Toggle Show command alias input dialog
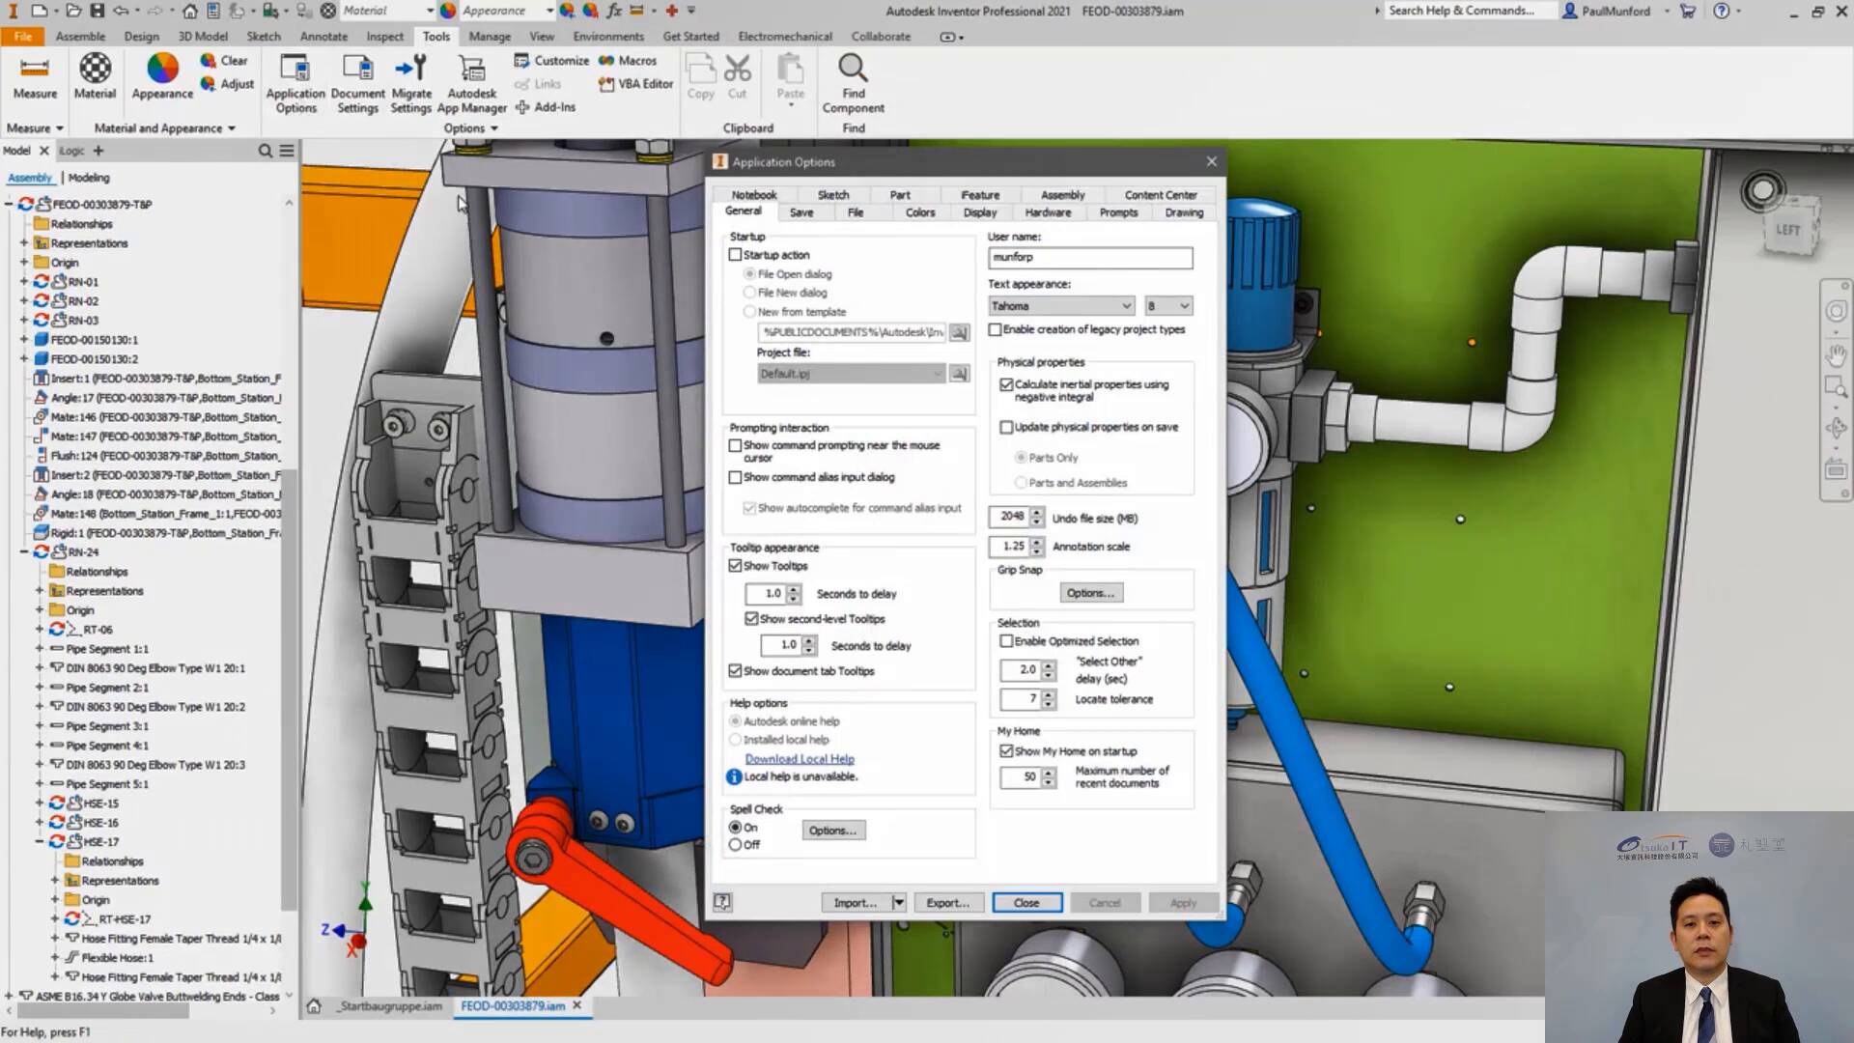The image size is (1854, 1043). point(735,477)
